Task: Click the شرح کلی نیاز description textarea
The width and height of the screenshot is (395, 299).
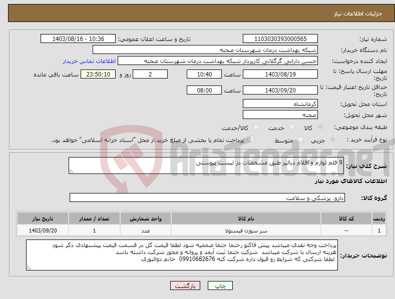Action: click(206, 165)
